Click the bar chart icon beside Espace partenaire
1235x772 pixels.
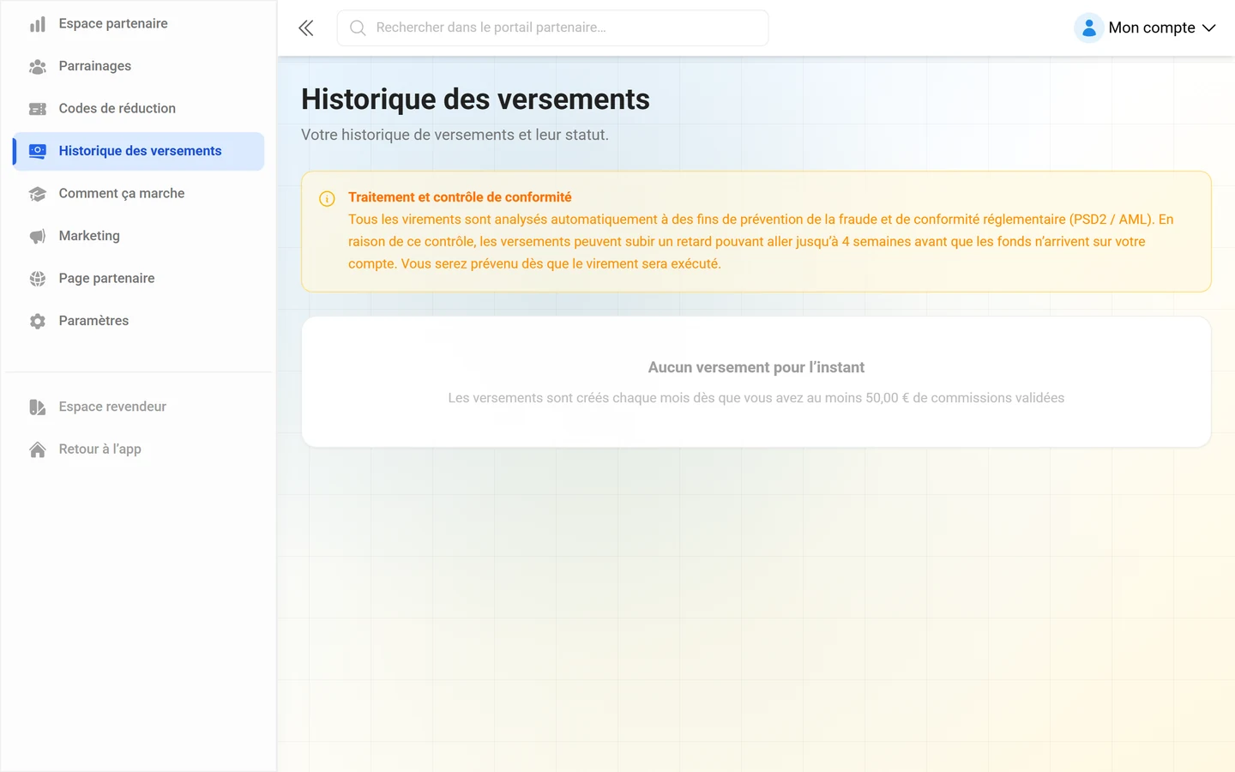point(38,24)
